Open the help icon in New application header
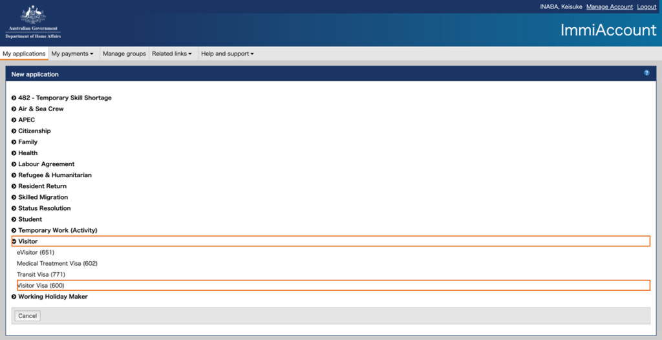662x340 pixels. (x=646, y=72)
